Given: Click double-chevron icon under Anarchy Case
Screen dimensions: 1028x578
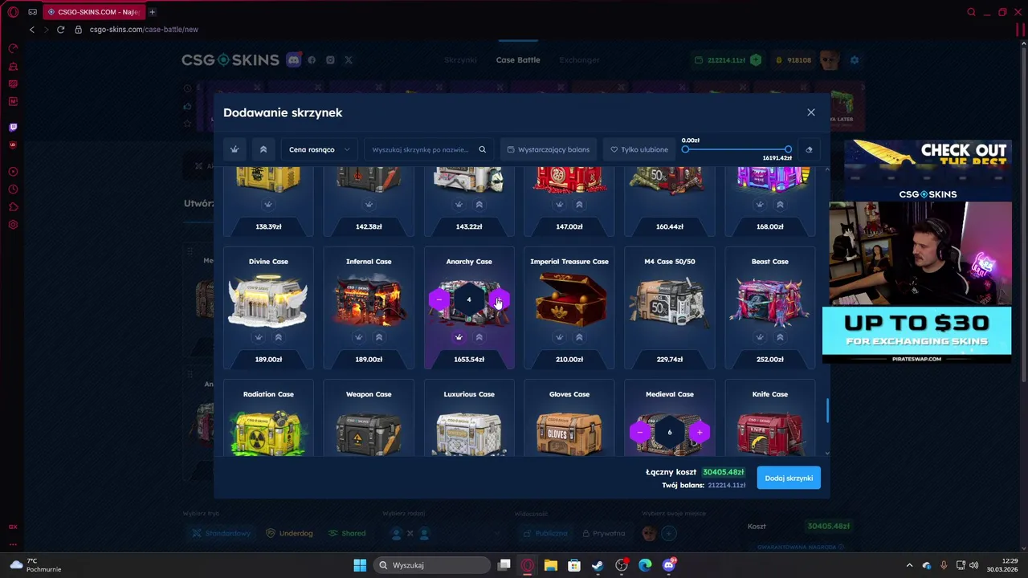Looking at the screenshot, I should pos(479,337).
